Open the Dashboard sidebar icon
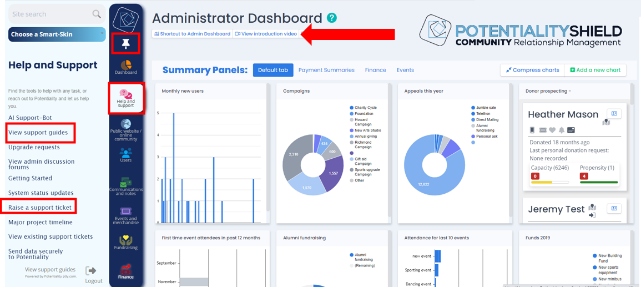The image size is (641, 287). click(126, 67)
